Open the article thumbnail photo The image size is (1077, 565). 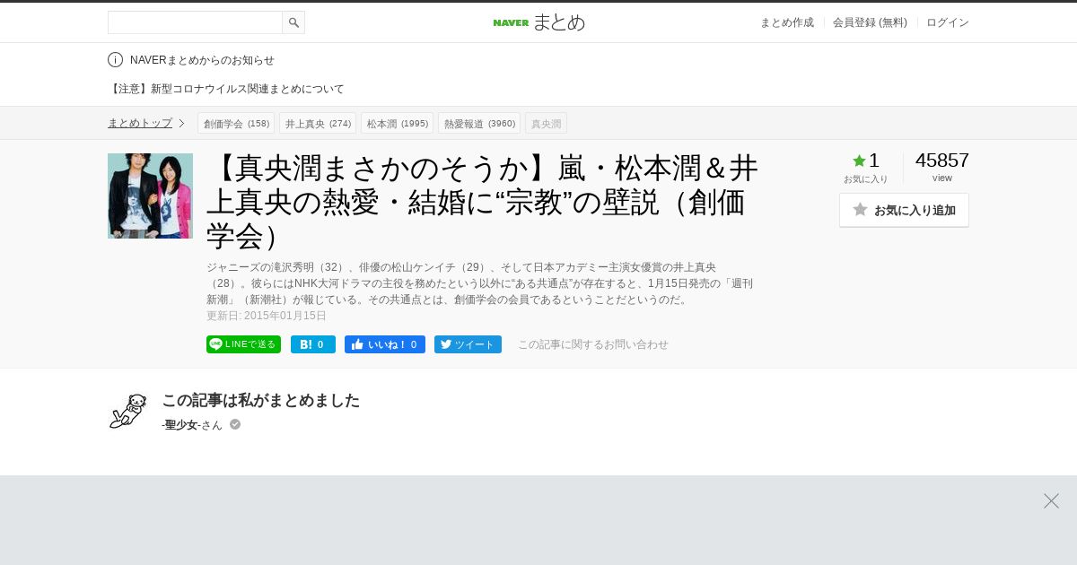[150, 196]
